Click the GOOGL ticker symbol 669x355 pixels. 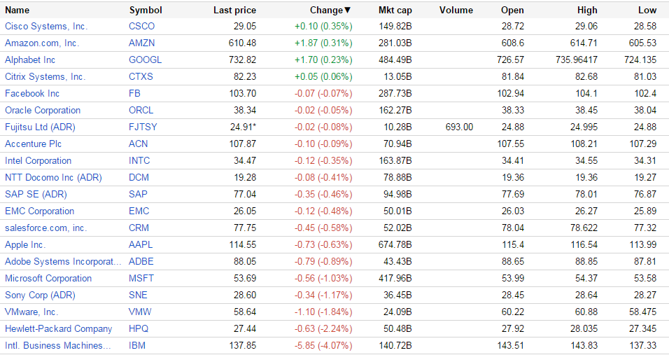145,60
